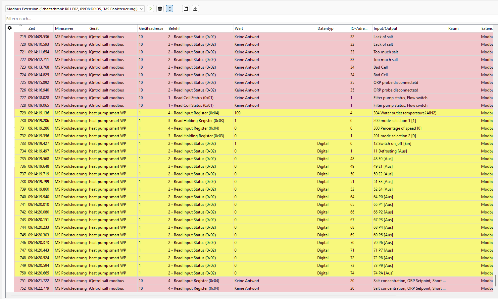This screenshot has width=498, height=299.
Task: Select row 727 Filter pump status
Action: pos(400,98)
